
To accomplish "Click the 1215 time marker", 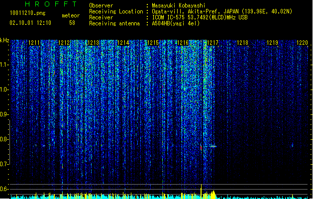I will pos(153,43).
